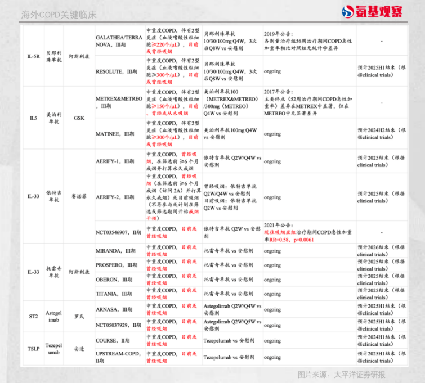Click the 氨基观察 logo icon
Screen dimensions: 425x383
[x=350, y=11]
